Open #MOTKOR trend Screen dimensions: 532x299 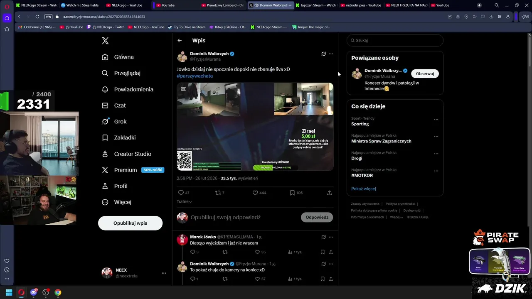click(362, 176)
